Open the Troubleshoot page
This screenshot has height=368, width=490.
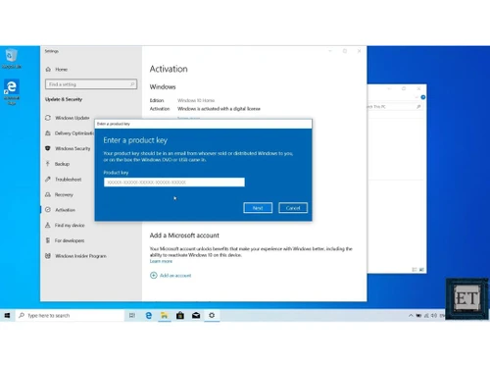coord(68,180)
